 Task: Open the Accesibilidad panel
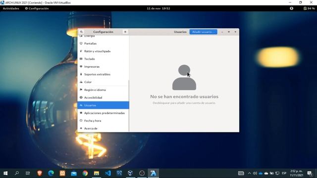coord(103,97)
